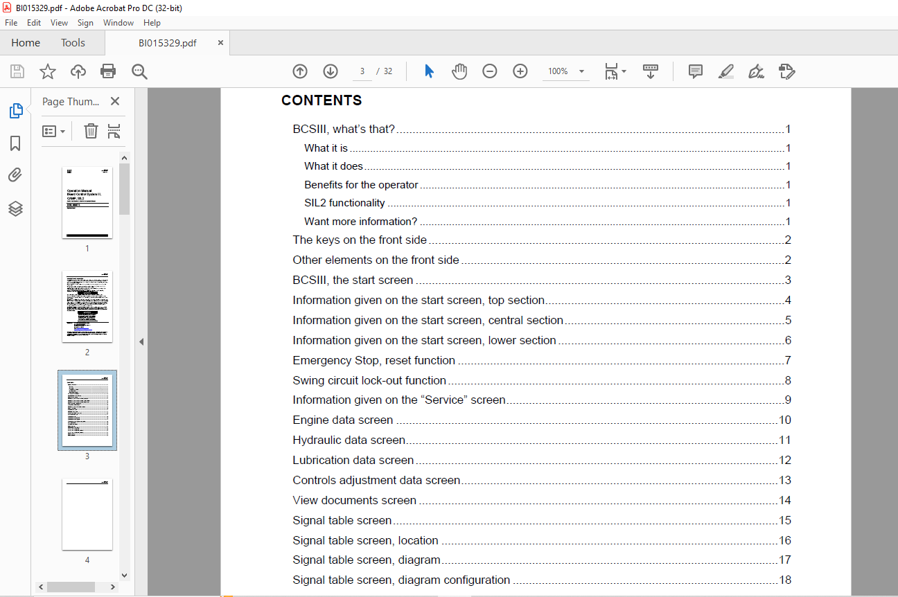Click the upload to cloud icon
The image size is (898, 597).
[78, 71]
